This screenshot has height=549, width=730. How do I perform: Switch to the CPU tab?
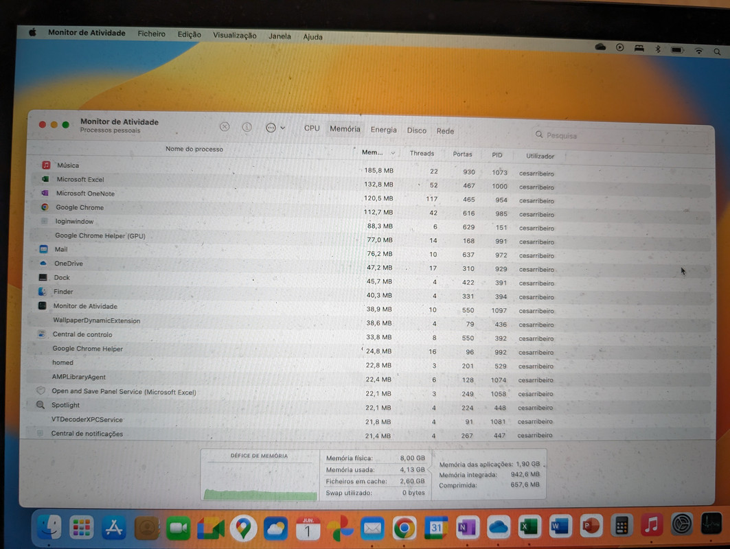tap(312, 128)
